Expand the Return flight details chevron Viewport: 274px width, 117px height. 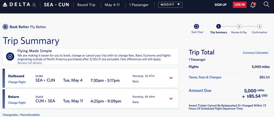171,99
